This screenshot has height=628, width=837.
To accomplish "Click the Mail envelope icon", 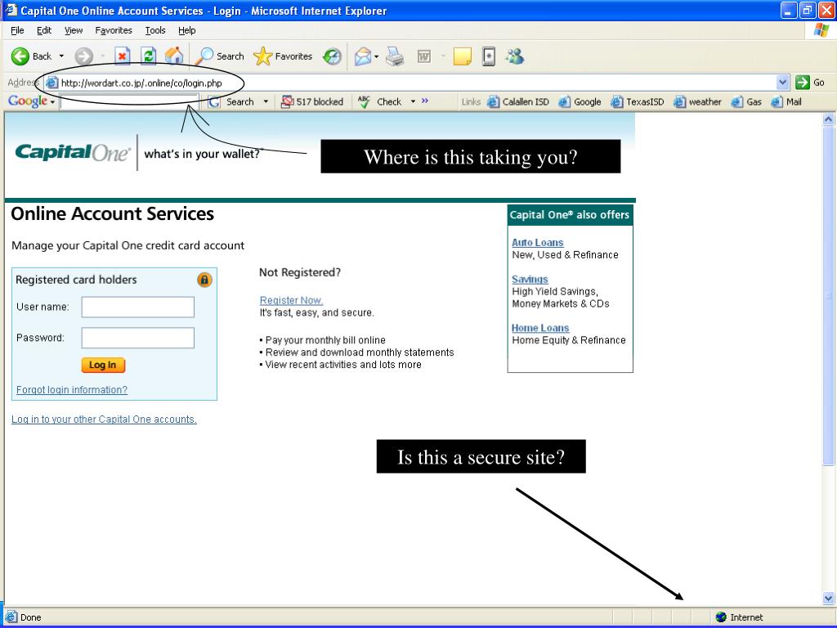I will pos(363,56).
